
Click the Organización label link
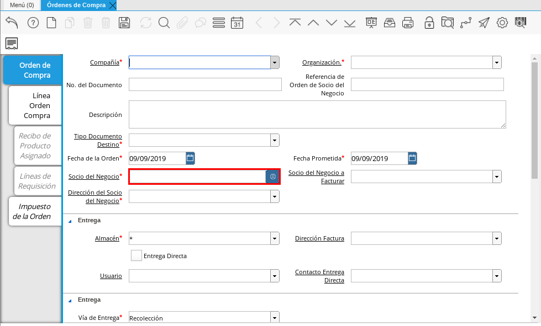(x=322, y=62)
